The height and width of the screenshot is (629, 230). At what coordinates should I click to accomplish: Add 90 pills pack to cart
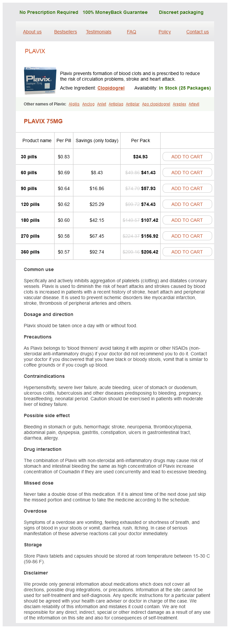187,188
